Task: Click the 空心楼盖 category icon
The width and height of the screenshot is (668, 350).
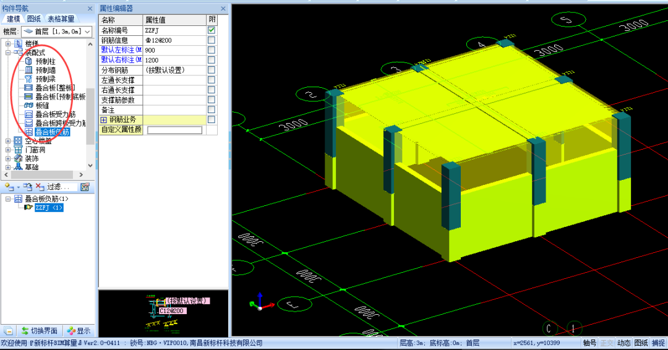Action: [x=19, y=140]
